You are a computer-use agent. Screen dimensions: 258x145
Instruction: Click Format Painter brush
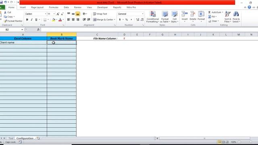click(x=5, y=21)
